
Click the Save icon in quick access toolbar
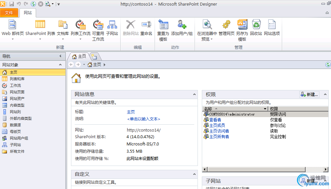pyautogui.click(x=12, y=4)
